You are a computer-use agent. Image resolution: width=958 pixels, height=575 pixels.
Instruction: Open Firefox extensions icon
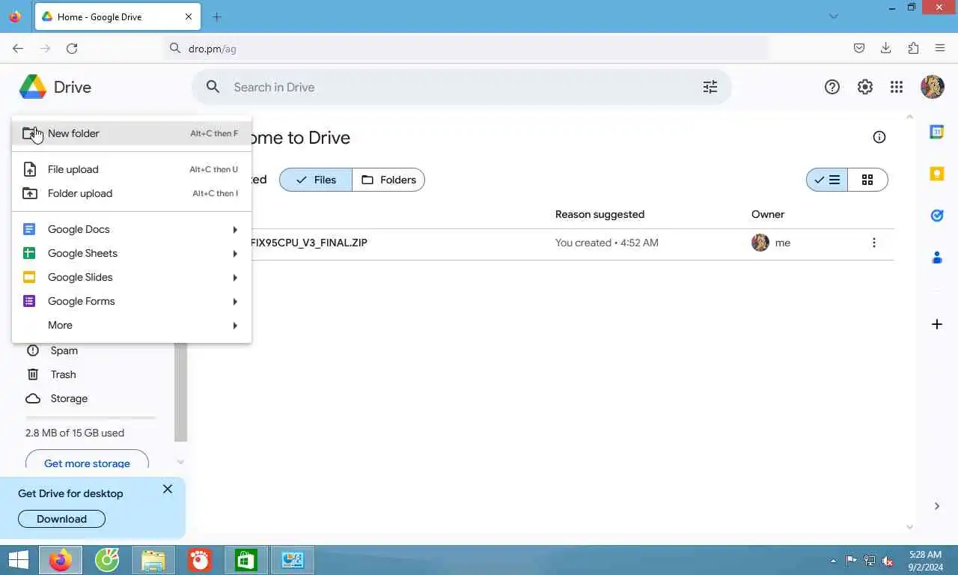point(913,48)
